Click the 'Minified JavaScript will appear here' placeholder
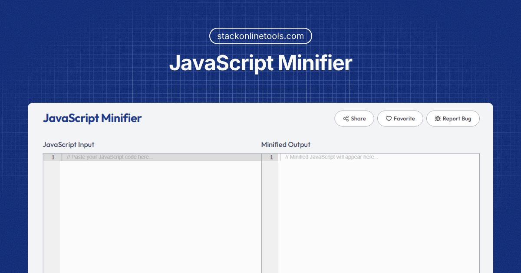Image resolution: width=521 pixels, height=273 pixels. 332,157
